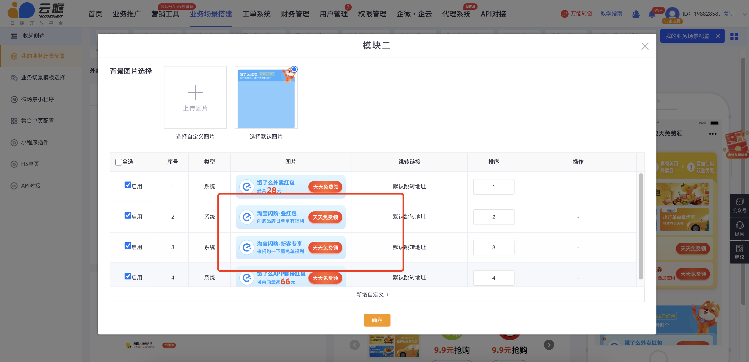749x362 pixels.
Task: Click the right carousel arrow at bottom
Action: (549, 345)
